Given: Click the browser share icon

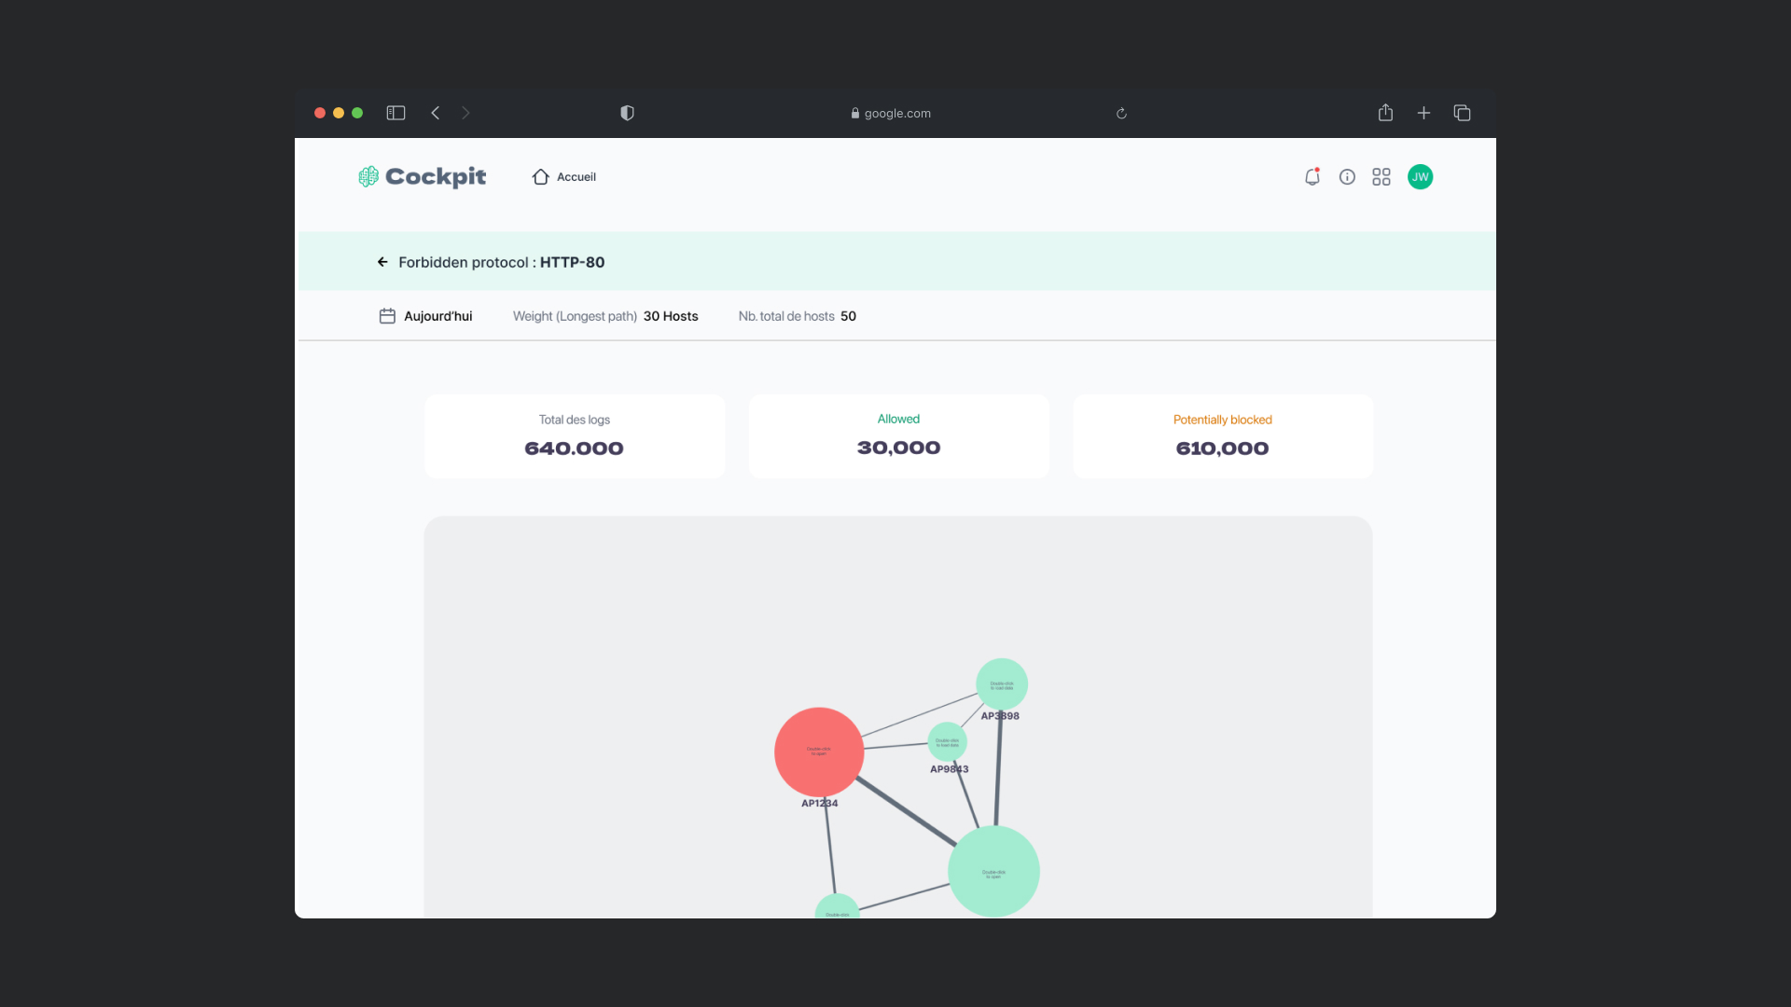Looking at the screenshot, I should point(1385,113).
